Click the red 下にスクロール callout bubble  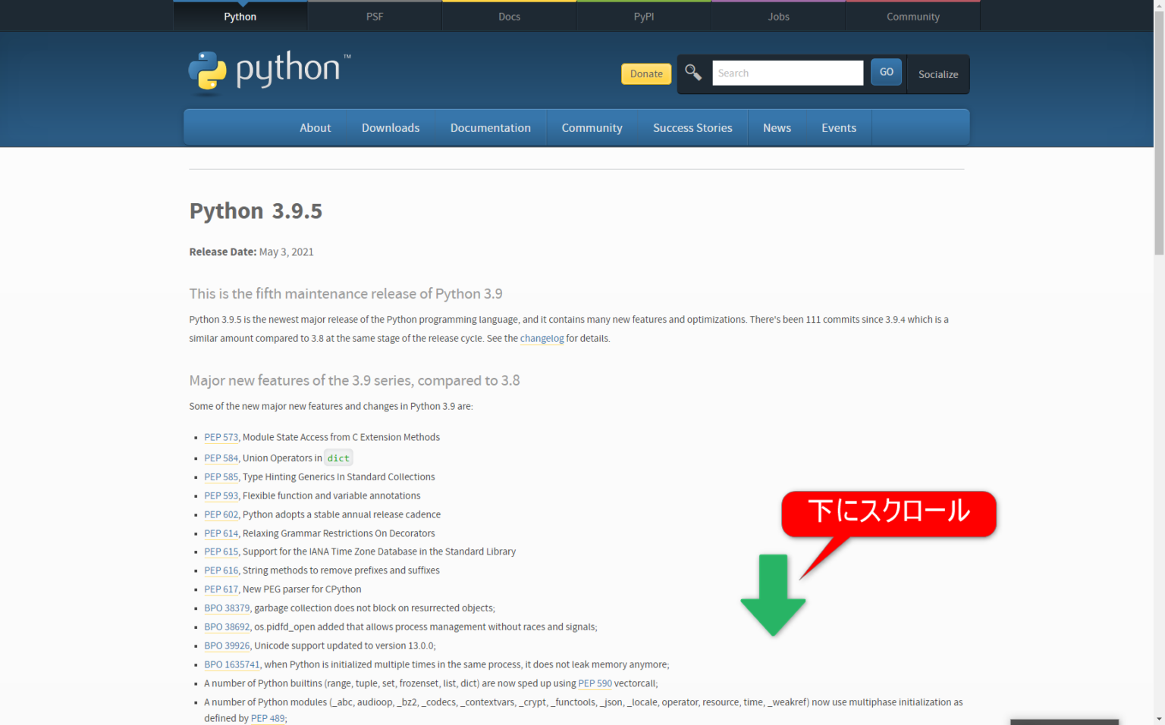887,514
